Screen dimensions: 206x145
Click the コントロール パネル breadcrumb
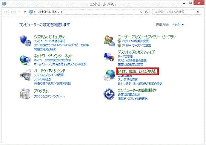coord(48,12)
